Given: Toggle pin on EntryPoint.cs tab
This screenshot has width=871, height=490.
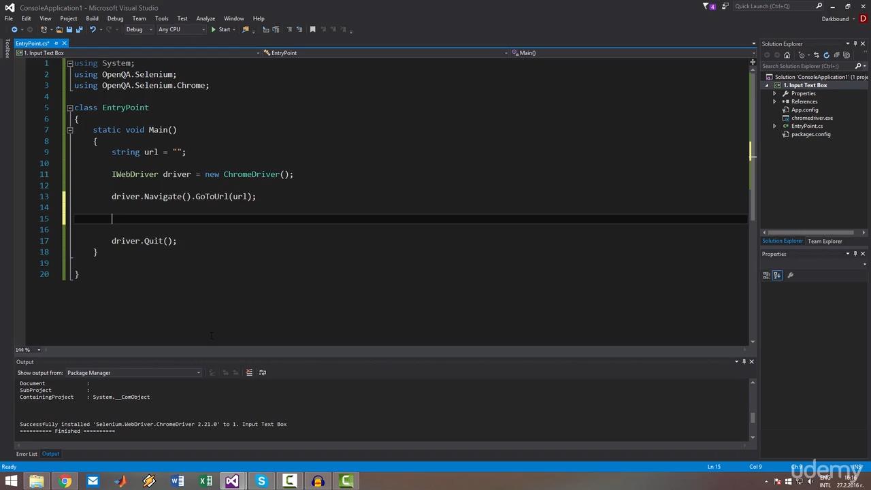Looking at the screenshot, I should click(56, 44).
